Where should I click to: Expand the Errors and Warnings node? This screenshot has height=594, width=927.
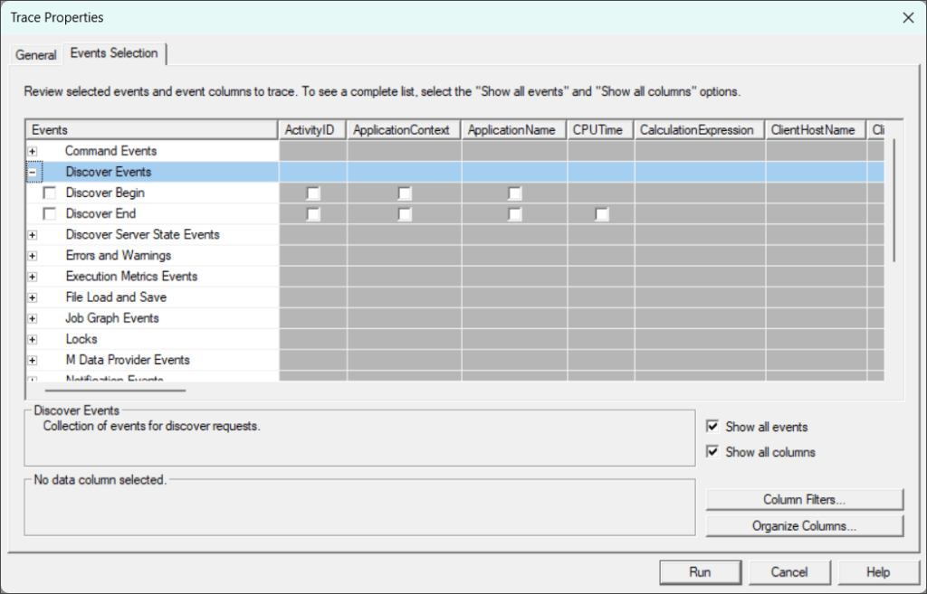pyautogui.click(x=33, y=256)
